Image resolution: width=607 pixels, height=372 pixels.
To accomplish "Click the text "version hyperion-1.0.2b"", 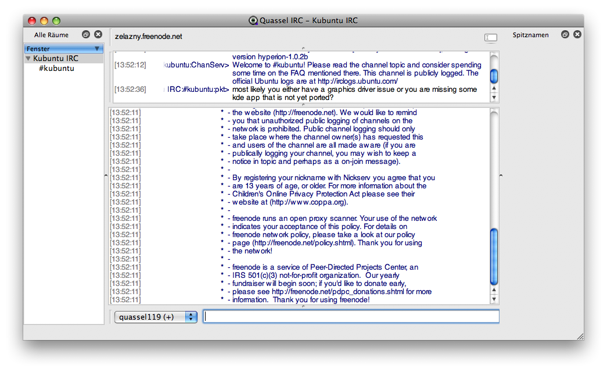I will pyautogui.click(x=270, y=57).
